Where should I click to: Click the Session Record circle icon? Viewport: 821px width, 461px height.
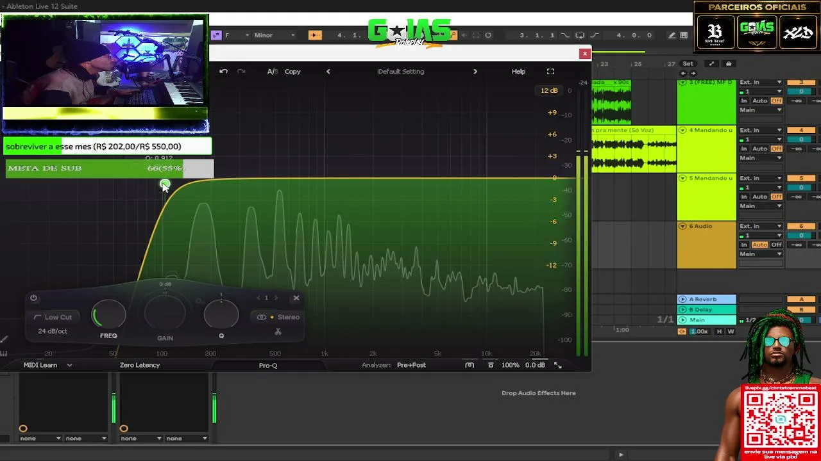click(488, 35)
